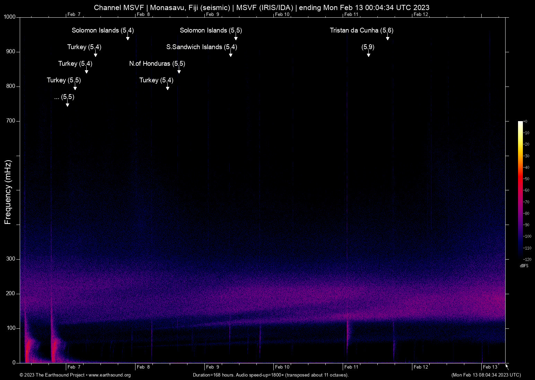Click the Solomon Islands (5.5) annotation label

211,30
